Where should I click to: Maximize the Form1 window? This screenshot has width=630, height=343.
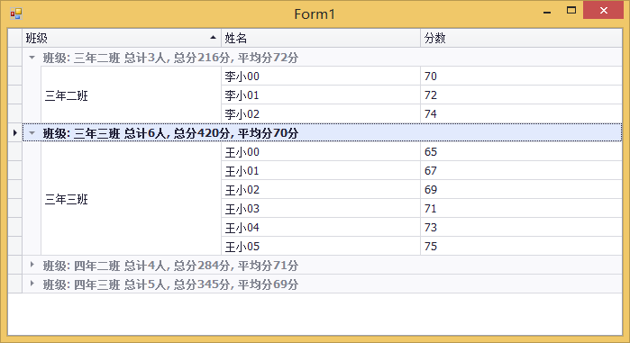[x=571, y=11]
